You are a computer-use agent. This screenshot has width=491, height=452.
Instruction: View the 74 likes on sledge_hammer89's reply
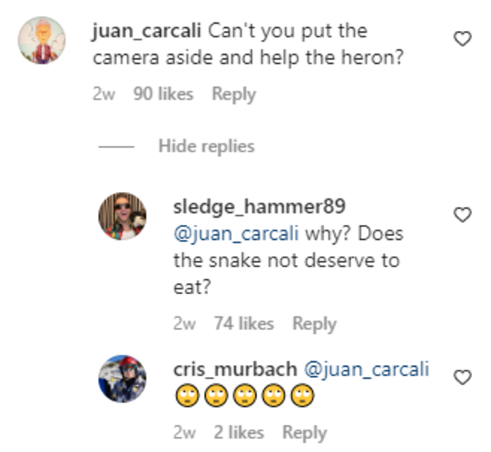[x=243, y=324]
